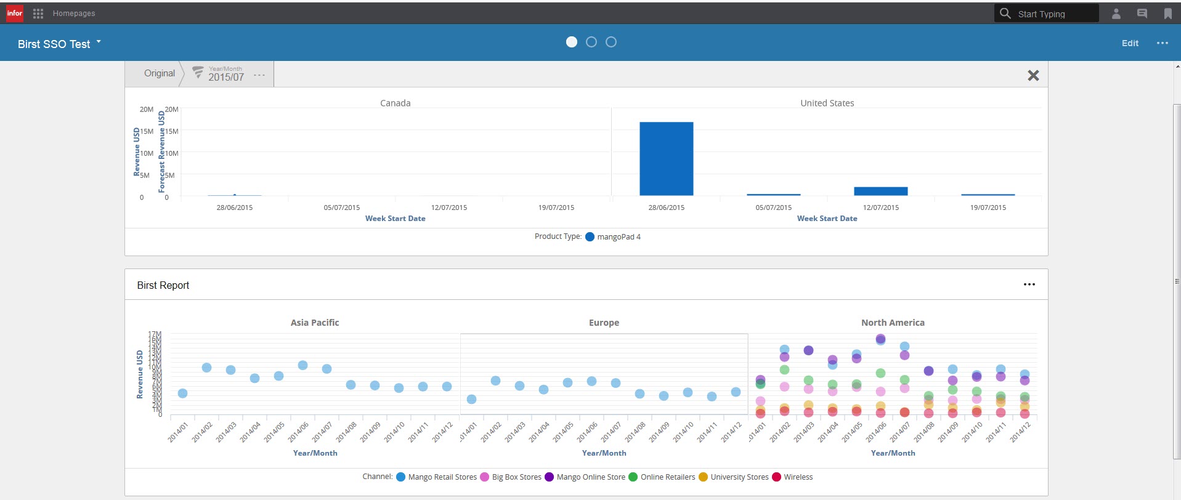Image resolution: width=1181 pixels, height=500 pixels.
Task: Toggle Mango Retail Stores legend swatch
Action: pos(400,477)
